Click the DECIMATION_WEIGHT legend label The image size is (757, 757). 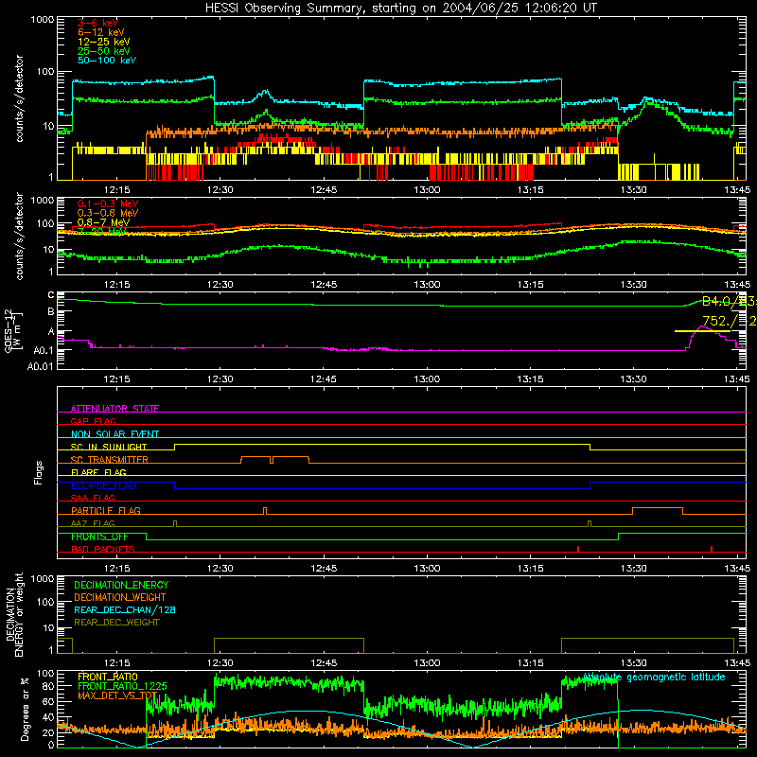point(120,597)
